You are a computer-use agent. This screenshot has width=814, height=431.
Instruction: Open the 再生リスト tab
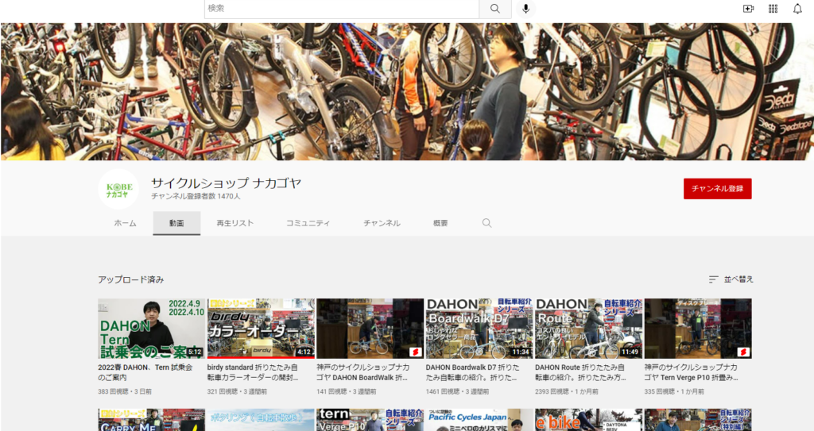(235, 223)
